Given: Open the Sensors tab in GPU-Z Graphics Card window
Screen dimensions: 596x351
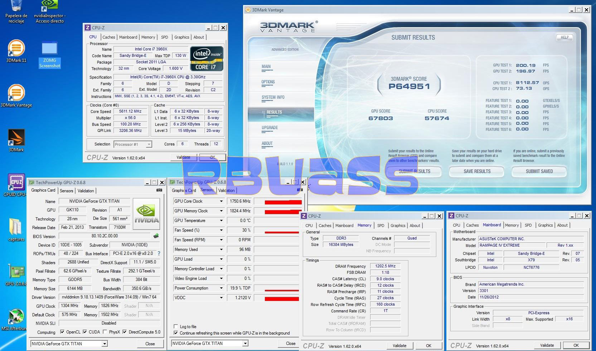Looking at the screenshot, I should point(67,191).
